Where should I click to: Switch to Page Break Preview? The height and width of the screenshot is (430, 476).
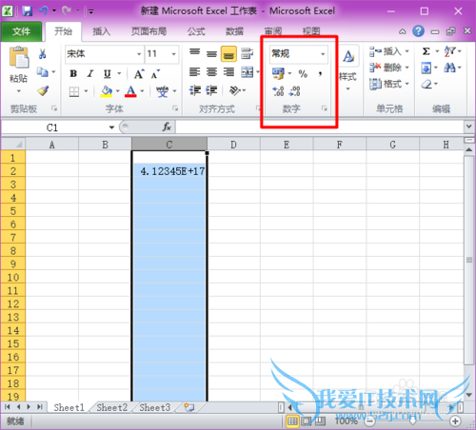320,421
